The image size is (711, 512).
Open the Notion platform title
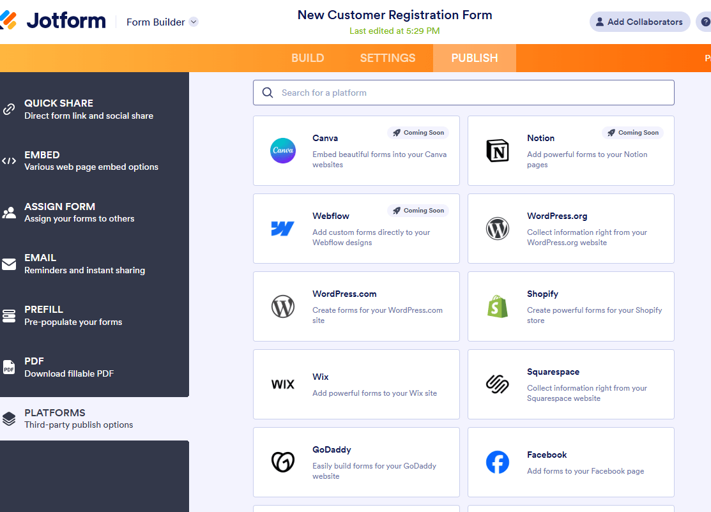pyautogui.click(x=540, y=138)
